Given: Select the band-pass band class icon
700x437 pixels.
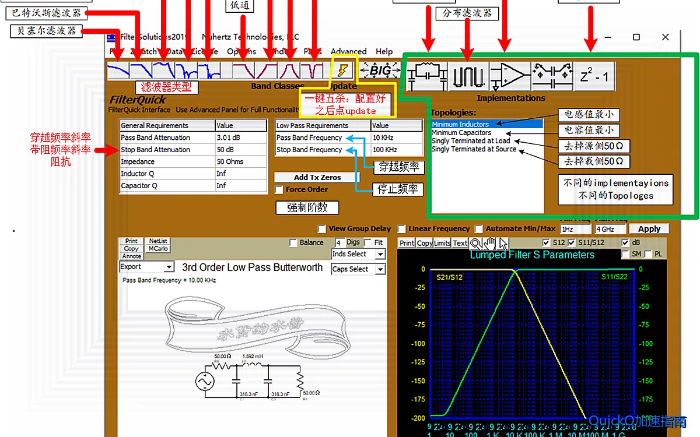Looking at the screenshot, I should click(x=289, y=71).
